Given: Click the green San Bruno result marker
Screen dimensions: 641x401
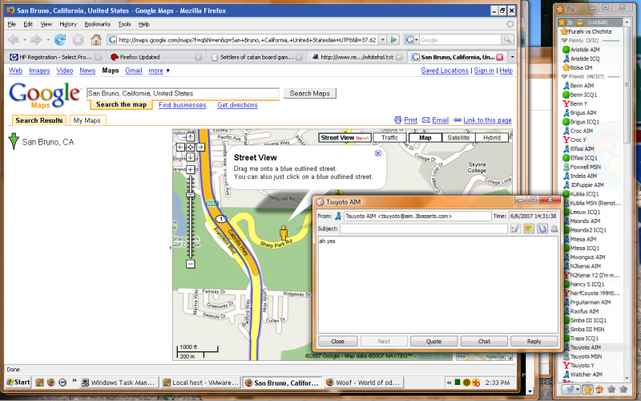Looking at the screenshot, I should coord(14,142).
